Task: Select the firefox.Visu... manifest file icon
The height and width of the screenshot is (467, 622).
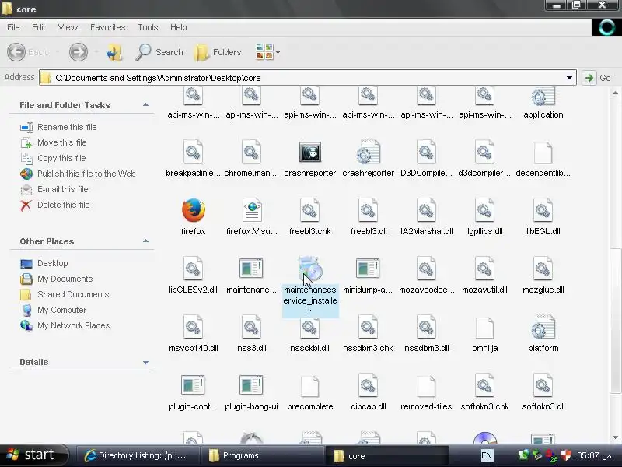Action: tap(251, 210)
